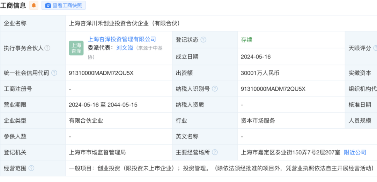This screenshot has height=182, width=377.
Task: Click the 成立日期 label cell
Action: pos(205,57)
